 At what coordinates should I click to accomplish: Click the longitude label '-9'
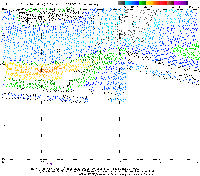click(81, 162)
